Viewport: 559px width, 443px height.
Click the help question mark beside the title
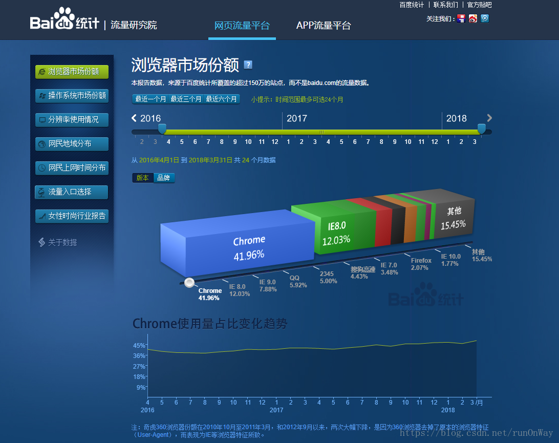click(248, 65)
